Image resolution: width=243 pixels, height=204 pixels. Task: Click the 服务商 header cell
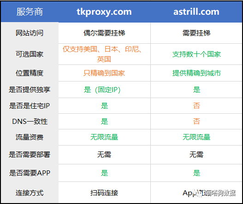click(30, 12)
